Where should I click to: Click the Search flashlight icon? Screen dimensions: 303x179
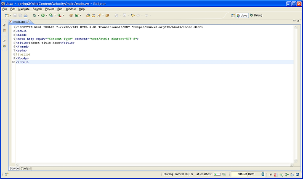99,16
